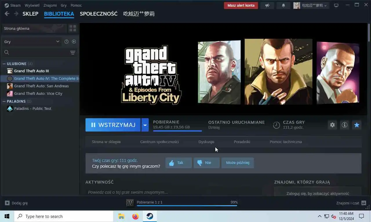Click the POBIERANIE progress bar
Viewport: 371px width, 222px height.
177,131
